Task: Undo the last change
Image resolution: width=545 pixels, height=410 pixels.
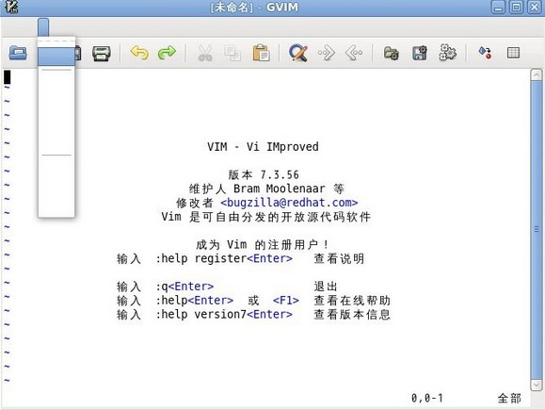Action: [139, 53]
